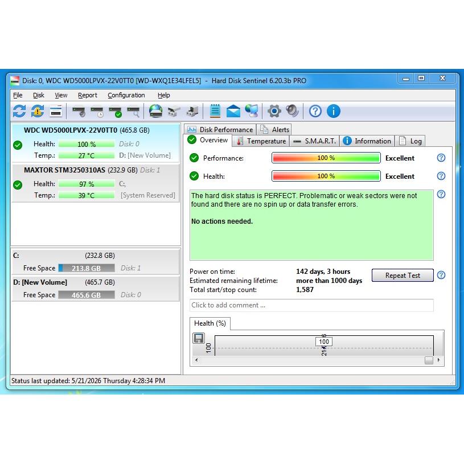Viewport: 464px width, 464px height.
Task: Open the Report menu
Action: [x=87, y=95]
